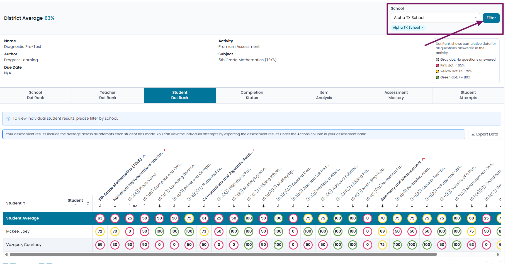The image size is (508, 264).
Task: Collapse the Numerical Representations column group
Action: click(165, 150)
